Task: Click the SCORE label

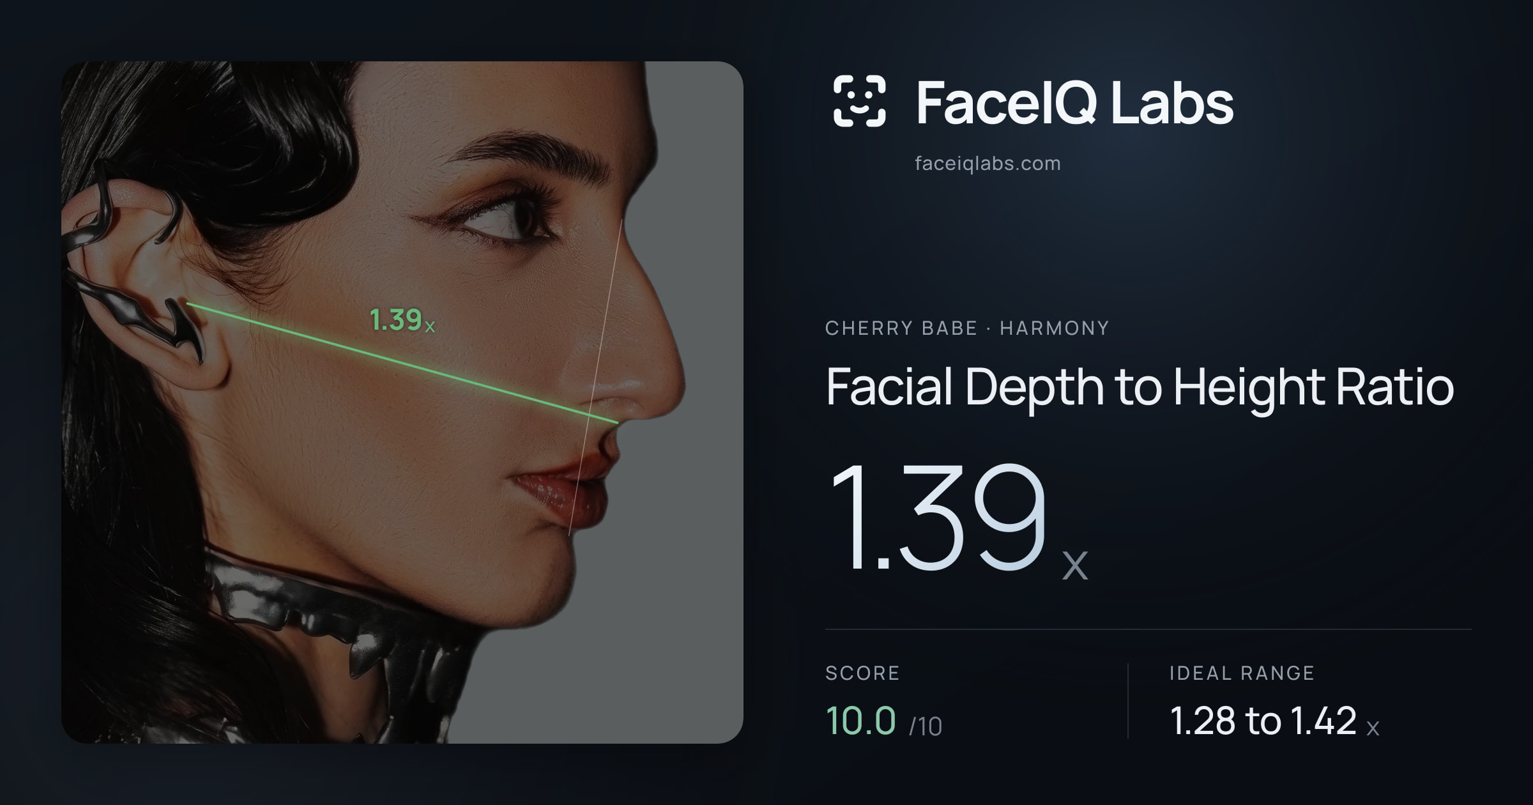Action: pyautogui.click(x=862, y=673)
